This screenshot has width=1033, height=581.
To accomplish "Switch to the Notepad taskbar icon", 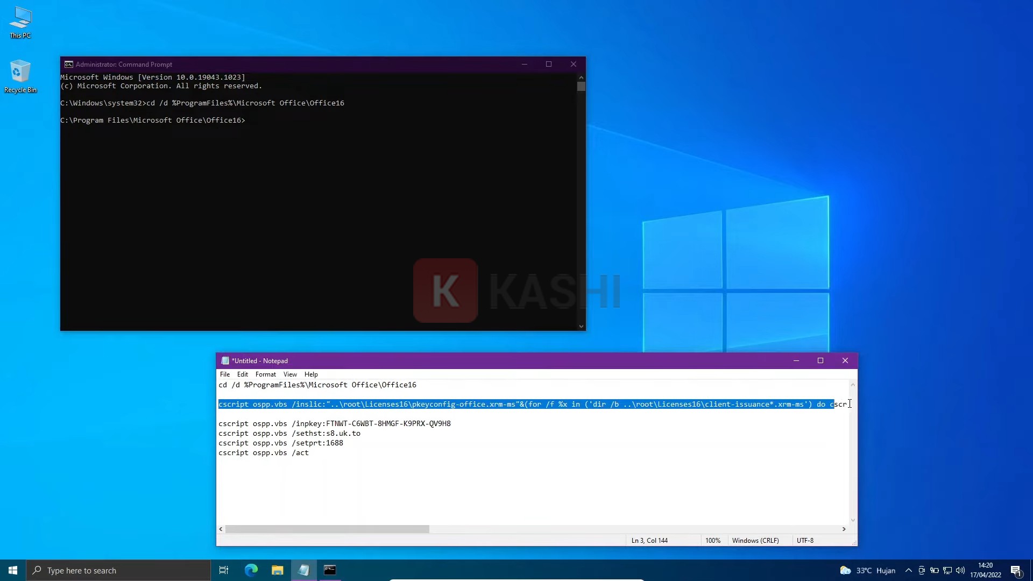I will pos(303,570).
